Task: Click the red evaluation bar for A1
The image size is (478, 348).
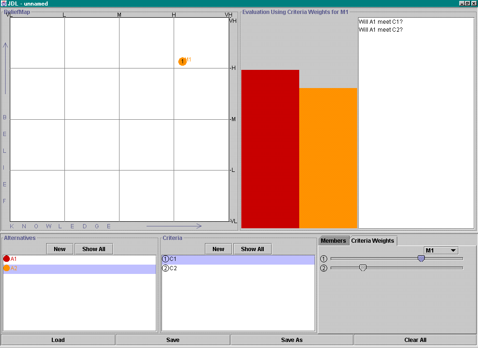Action: [270, 149]
